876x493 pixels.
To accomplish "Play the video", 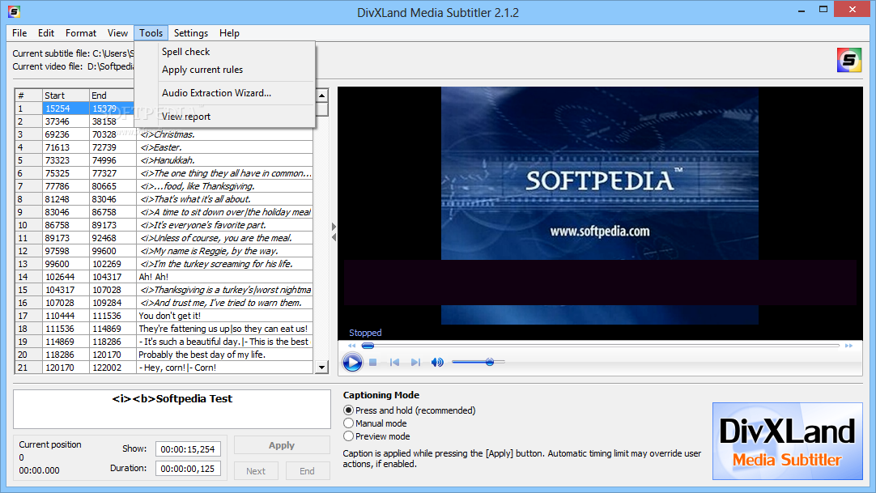I will (x=352, y=363).
